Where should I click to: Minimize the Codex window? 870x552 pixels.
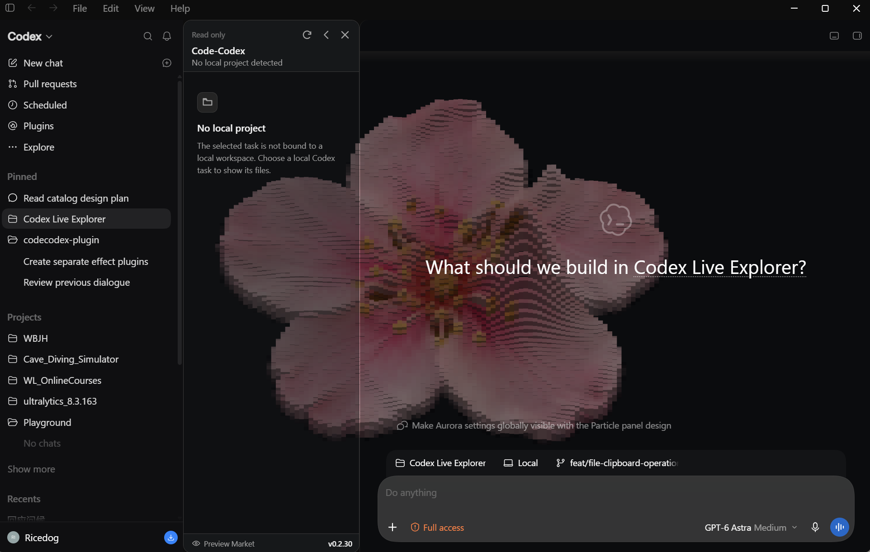tap(794, 8)
